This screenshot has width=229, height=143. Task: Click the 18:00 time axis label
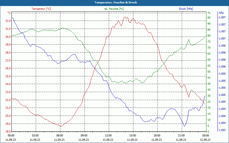coord(157,136)
